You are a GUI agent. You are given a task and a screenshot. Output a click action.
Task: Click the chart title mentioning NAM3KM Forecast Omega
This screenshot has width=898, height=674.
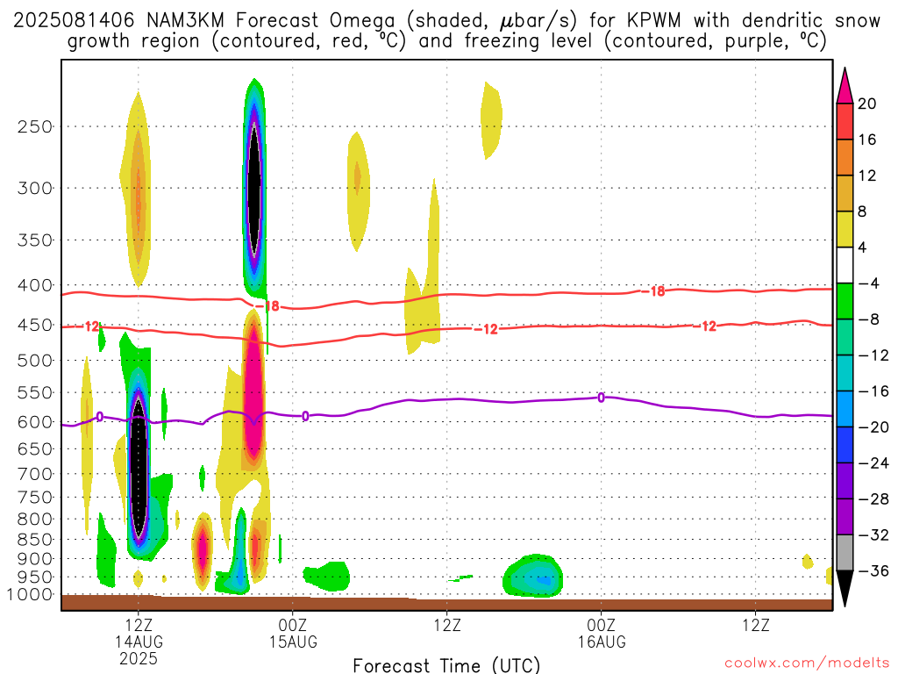tap(446, 31)
